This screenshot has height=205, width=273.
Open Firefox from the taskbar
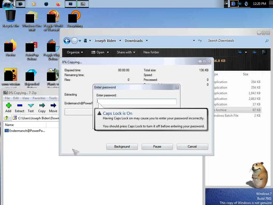point(58,4)
